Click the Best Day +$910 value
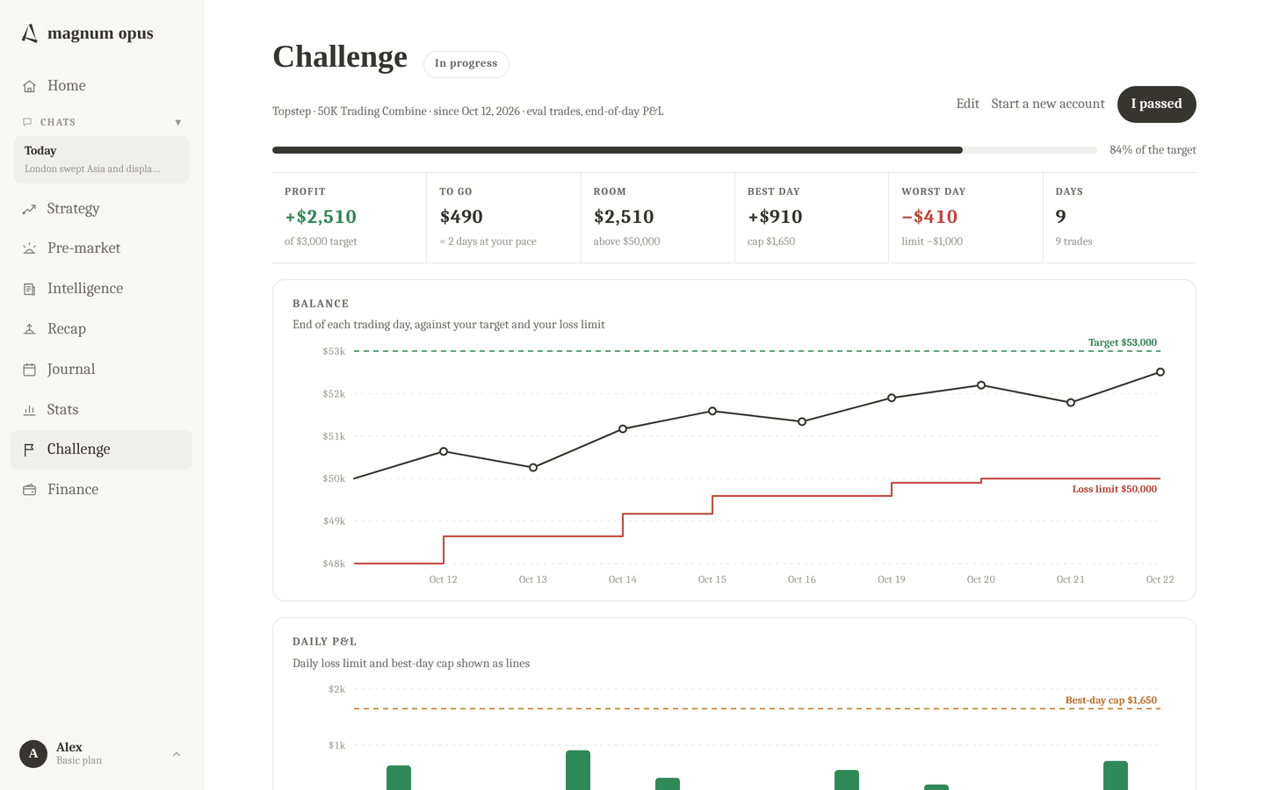The image size is (1265, 790). (775, 217)
